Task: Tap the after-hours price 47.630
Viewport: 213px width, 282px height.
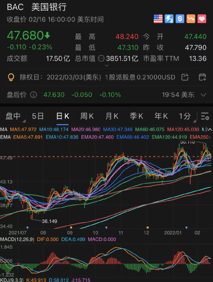Action: (54, 95)
